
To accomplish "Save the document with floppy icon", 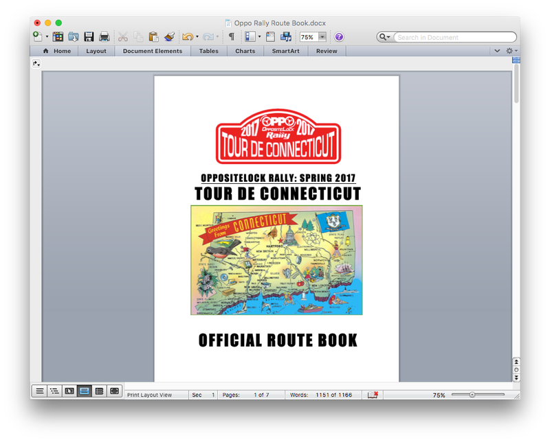I will [89, 37].
